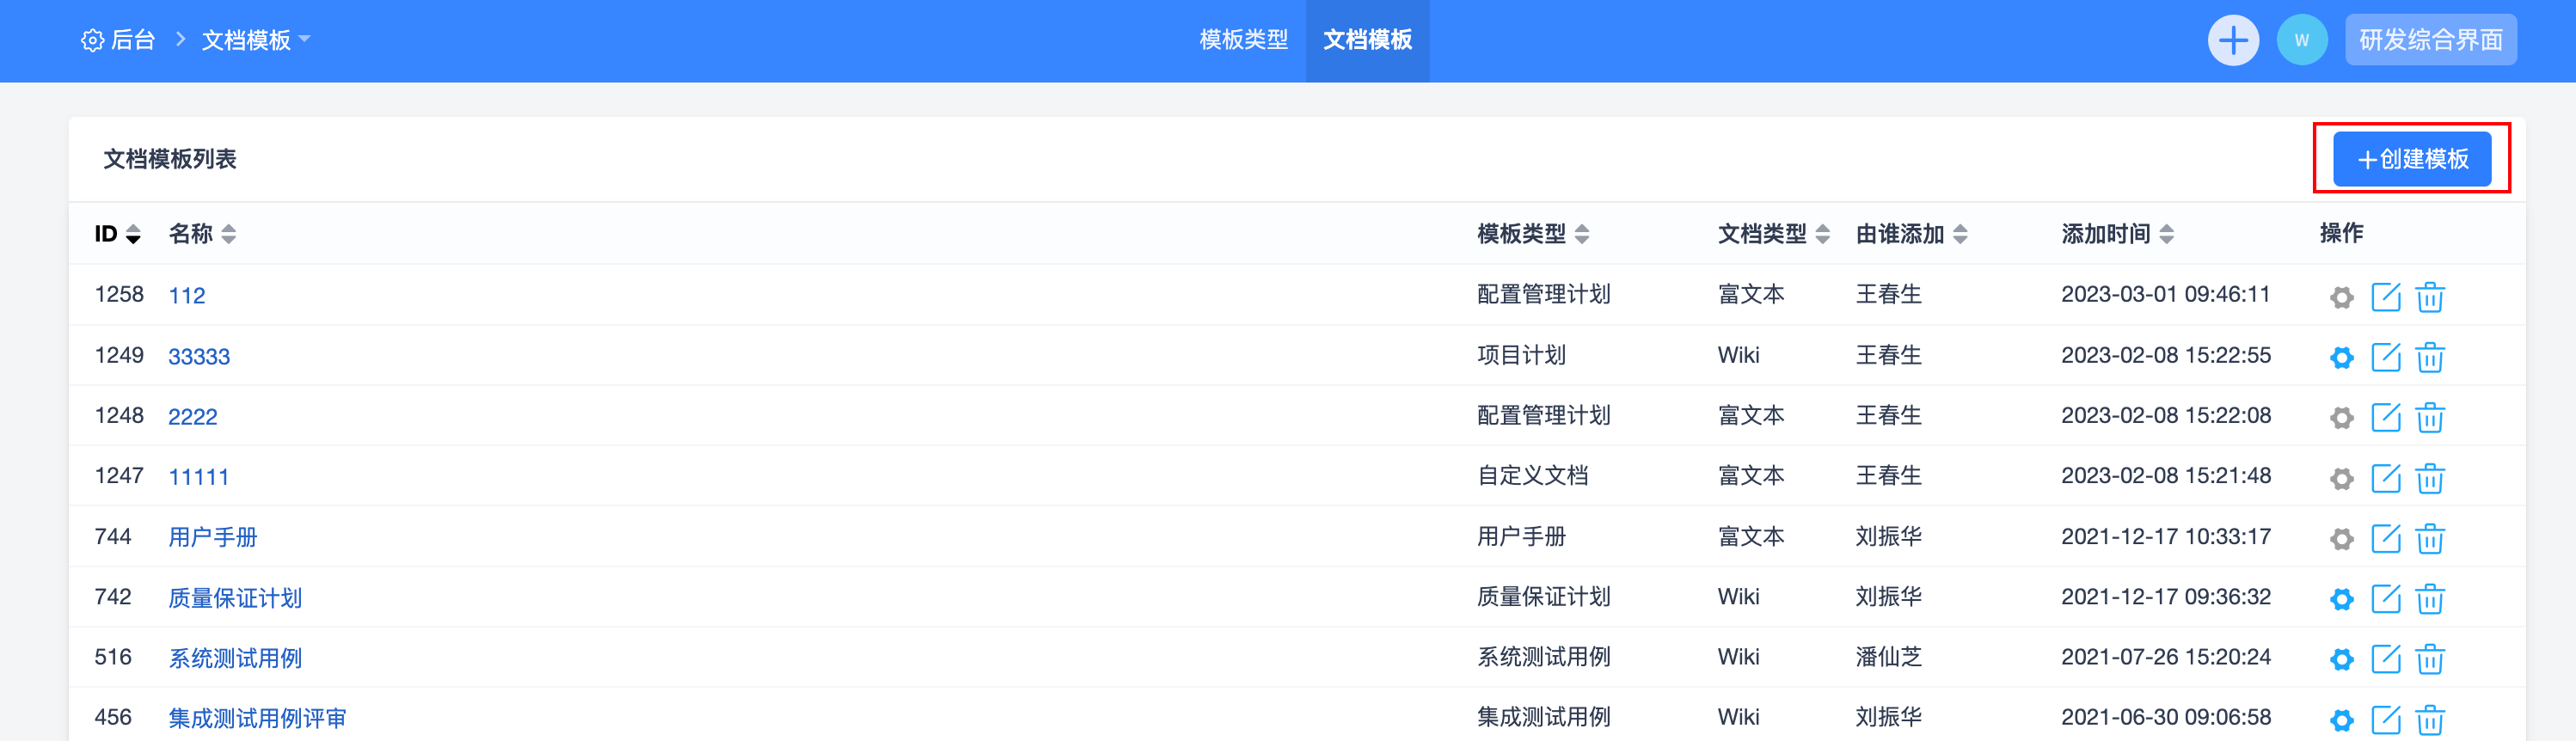Click the 创建模板 button
Viewport: 2576px width, 741px height.
[x=2411, y=159]
